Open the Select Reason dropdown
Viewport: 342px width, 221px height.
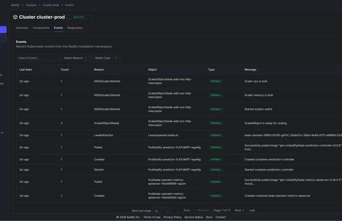(75, 58)
